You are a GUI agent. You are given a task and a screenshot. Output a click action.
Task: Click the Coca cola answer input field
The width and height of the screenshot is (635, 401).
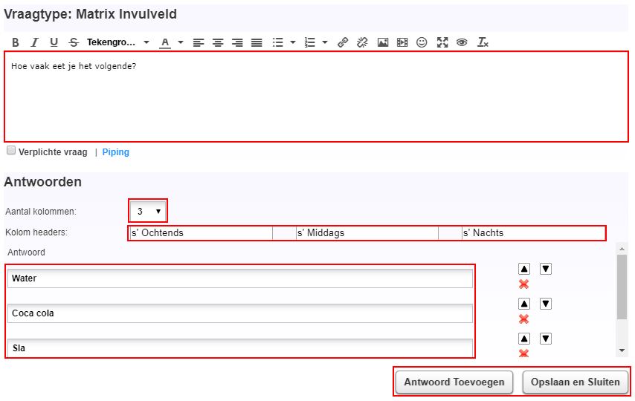click(239, 313)
